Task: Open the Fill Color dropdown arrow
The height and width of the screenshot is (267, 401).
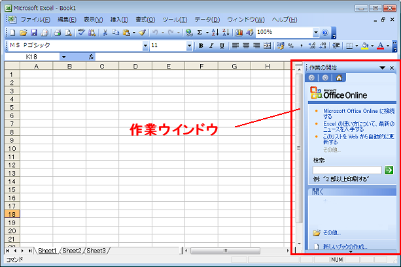Action: (372, 46)
